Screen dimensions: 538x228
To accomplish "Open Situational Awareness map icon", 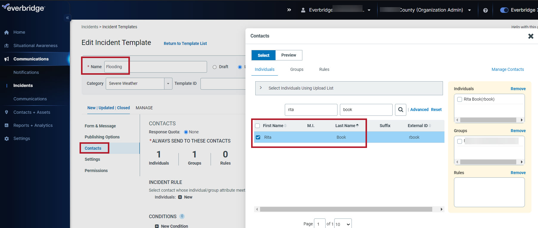I will click(7, 46).
